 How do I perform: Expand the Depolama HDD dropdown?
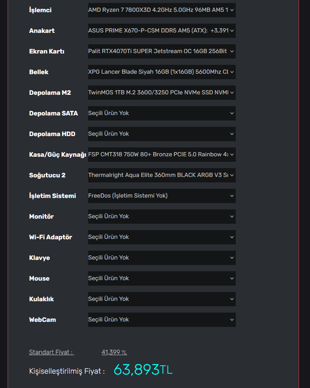click(162, 134)
